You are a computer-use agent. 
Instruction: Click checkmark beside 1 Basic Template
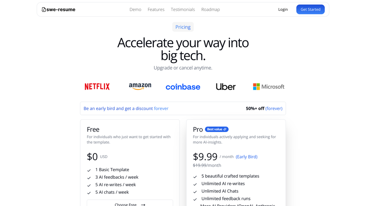(89, 170)
